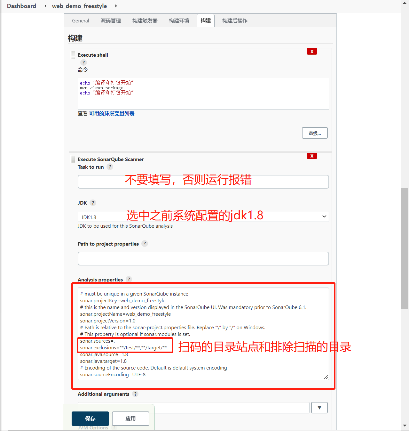Open help for Path to project properties
Viewport: 409px width, 431px height.
(x=145, y=244)
